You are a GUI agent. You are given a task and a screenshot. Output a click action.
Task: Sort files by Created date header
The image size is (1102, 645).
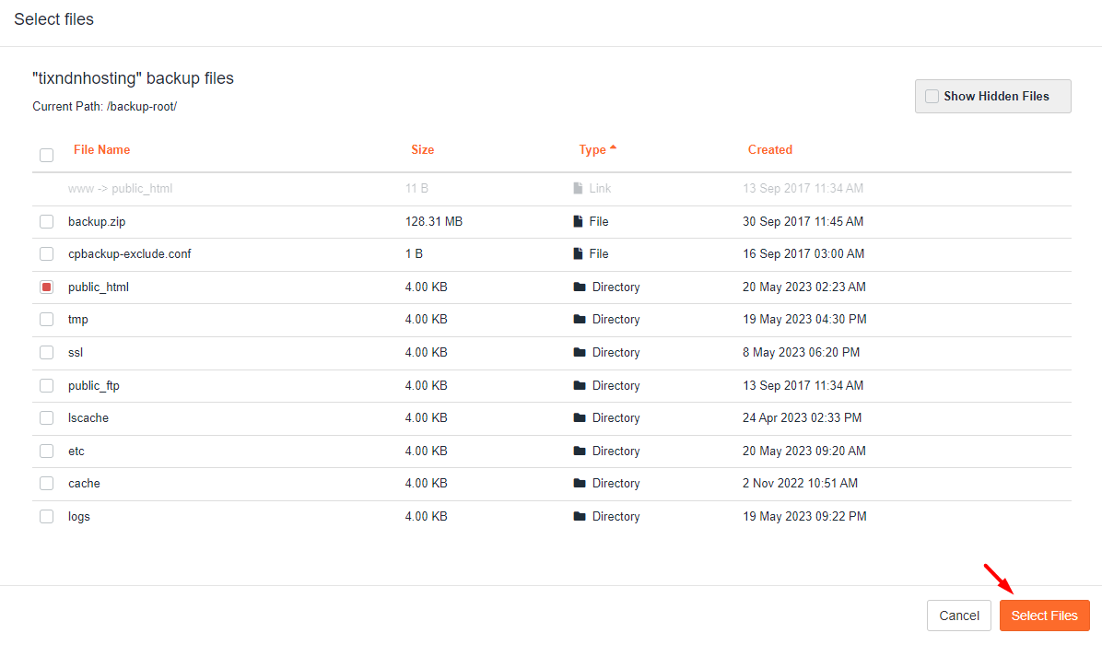coord(769,149)
